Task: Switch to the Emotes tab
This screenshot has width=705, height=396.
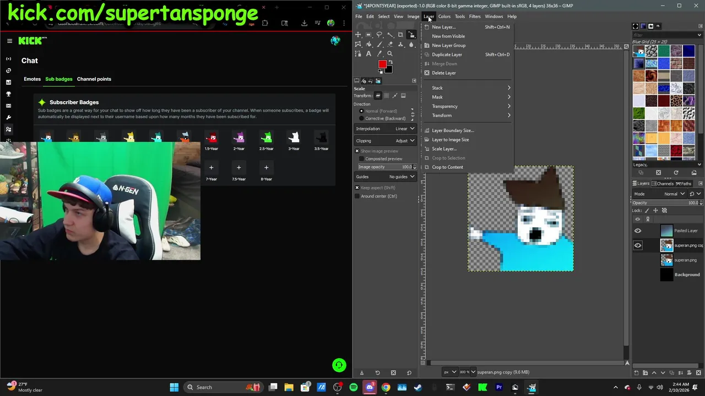Action: 32,79
